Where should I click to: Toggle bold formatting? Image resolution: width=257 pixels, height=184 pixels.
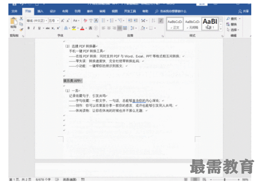tap(29, 28)
